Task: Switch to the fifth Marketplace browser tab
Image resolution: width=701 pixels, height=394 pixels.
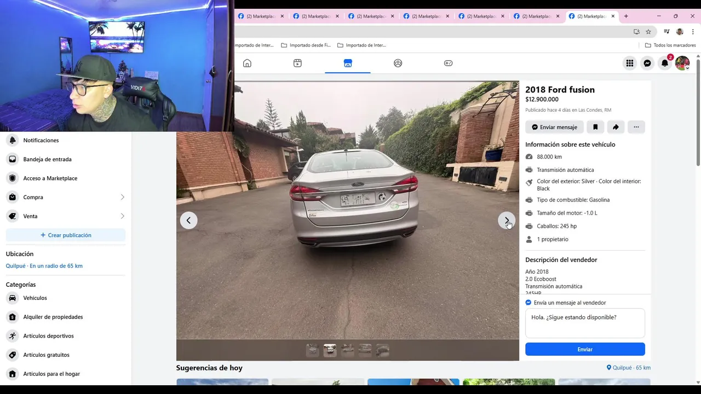Action: coord(481,16)
